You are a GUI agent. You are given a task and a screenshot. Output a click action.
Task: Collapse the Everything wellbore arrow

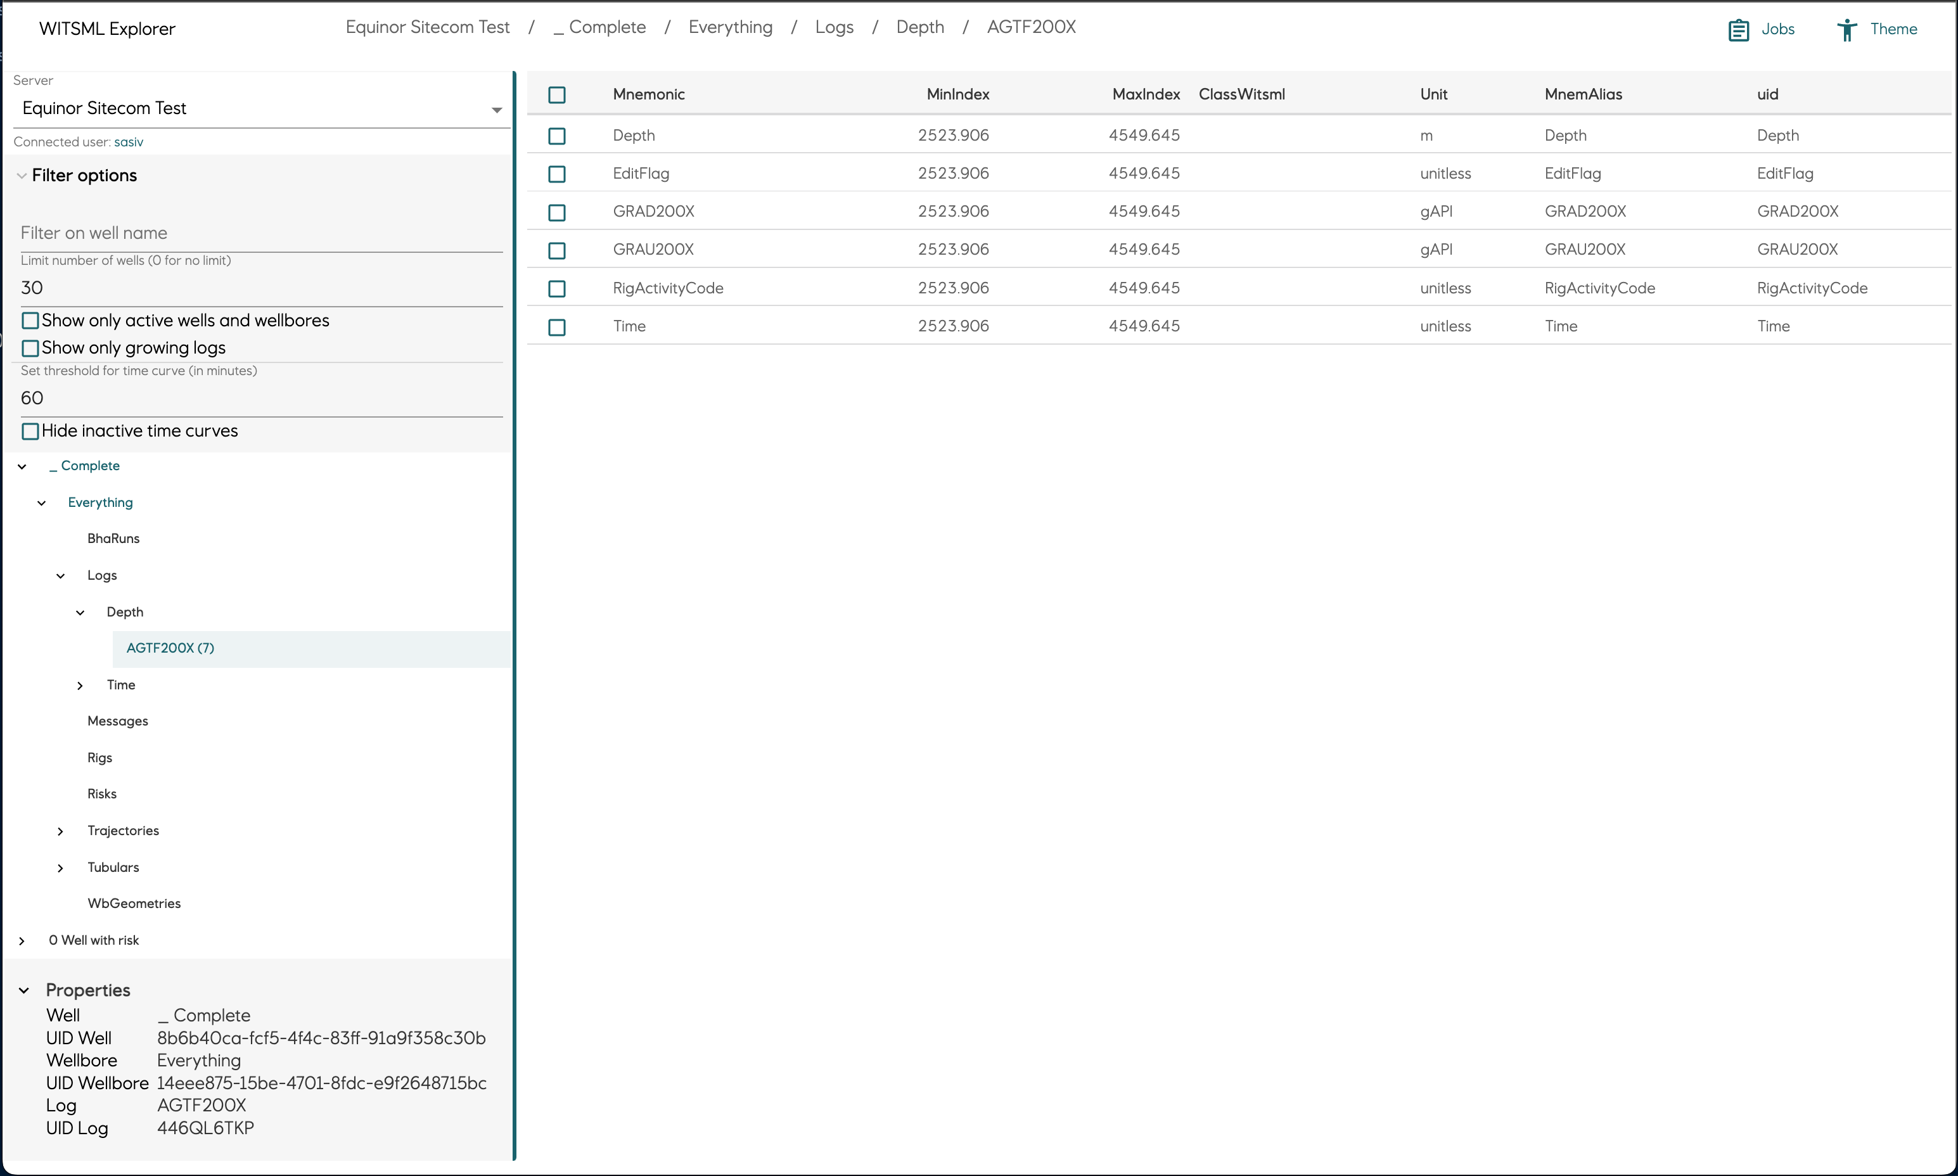(x=42, y=503)
